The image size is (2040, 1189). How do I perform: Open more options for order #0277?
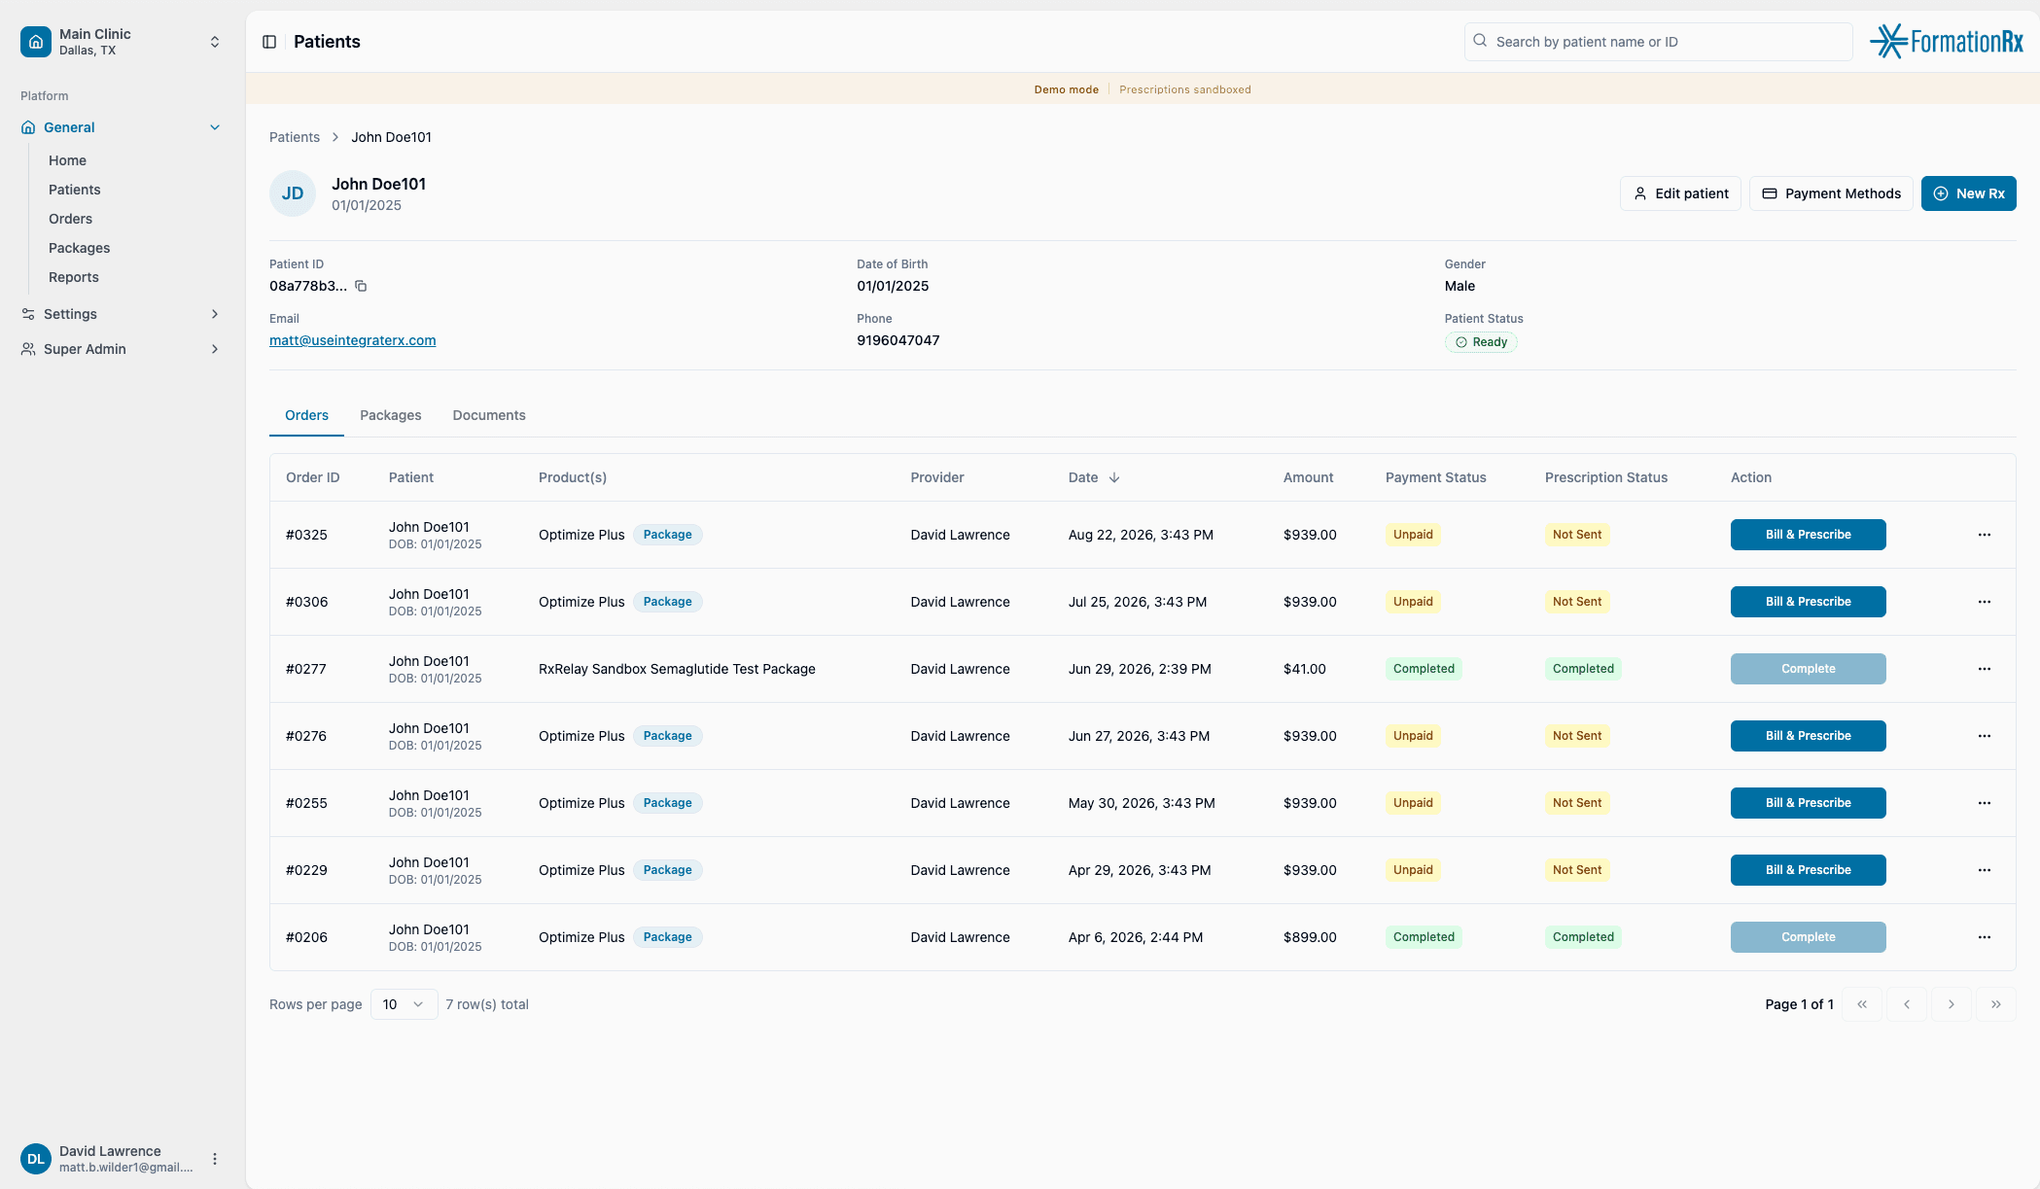point(1985,669)
